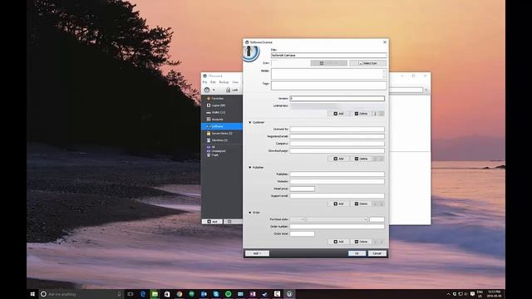Click the Purchase date year box
The width and height of the screenshot is (532, 299).
(377, 219)
